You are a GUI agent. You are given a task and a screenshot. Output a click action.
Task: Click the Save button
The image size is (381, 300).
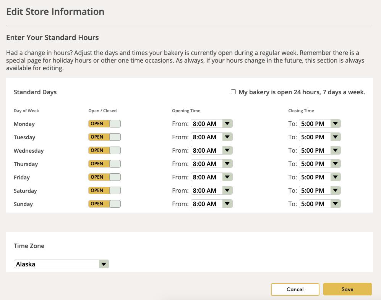coord(347,289)
